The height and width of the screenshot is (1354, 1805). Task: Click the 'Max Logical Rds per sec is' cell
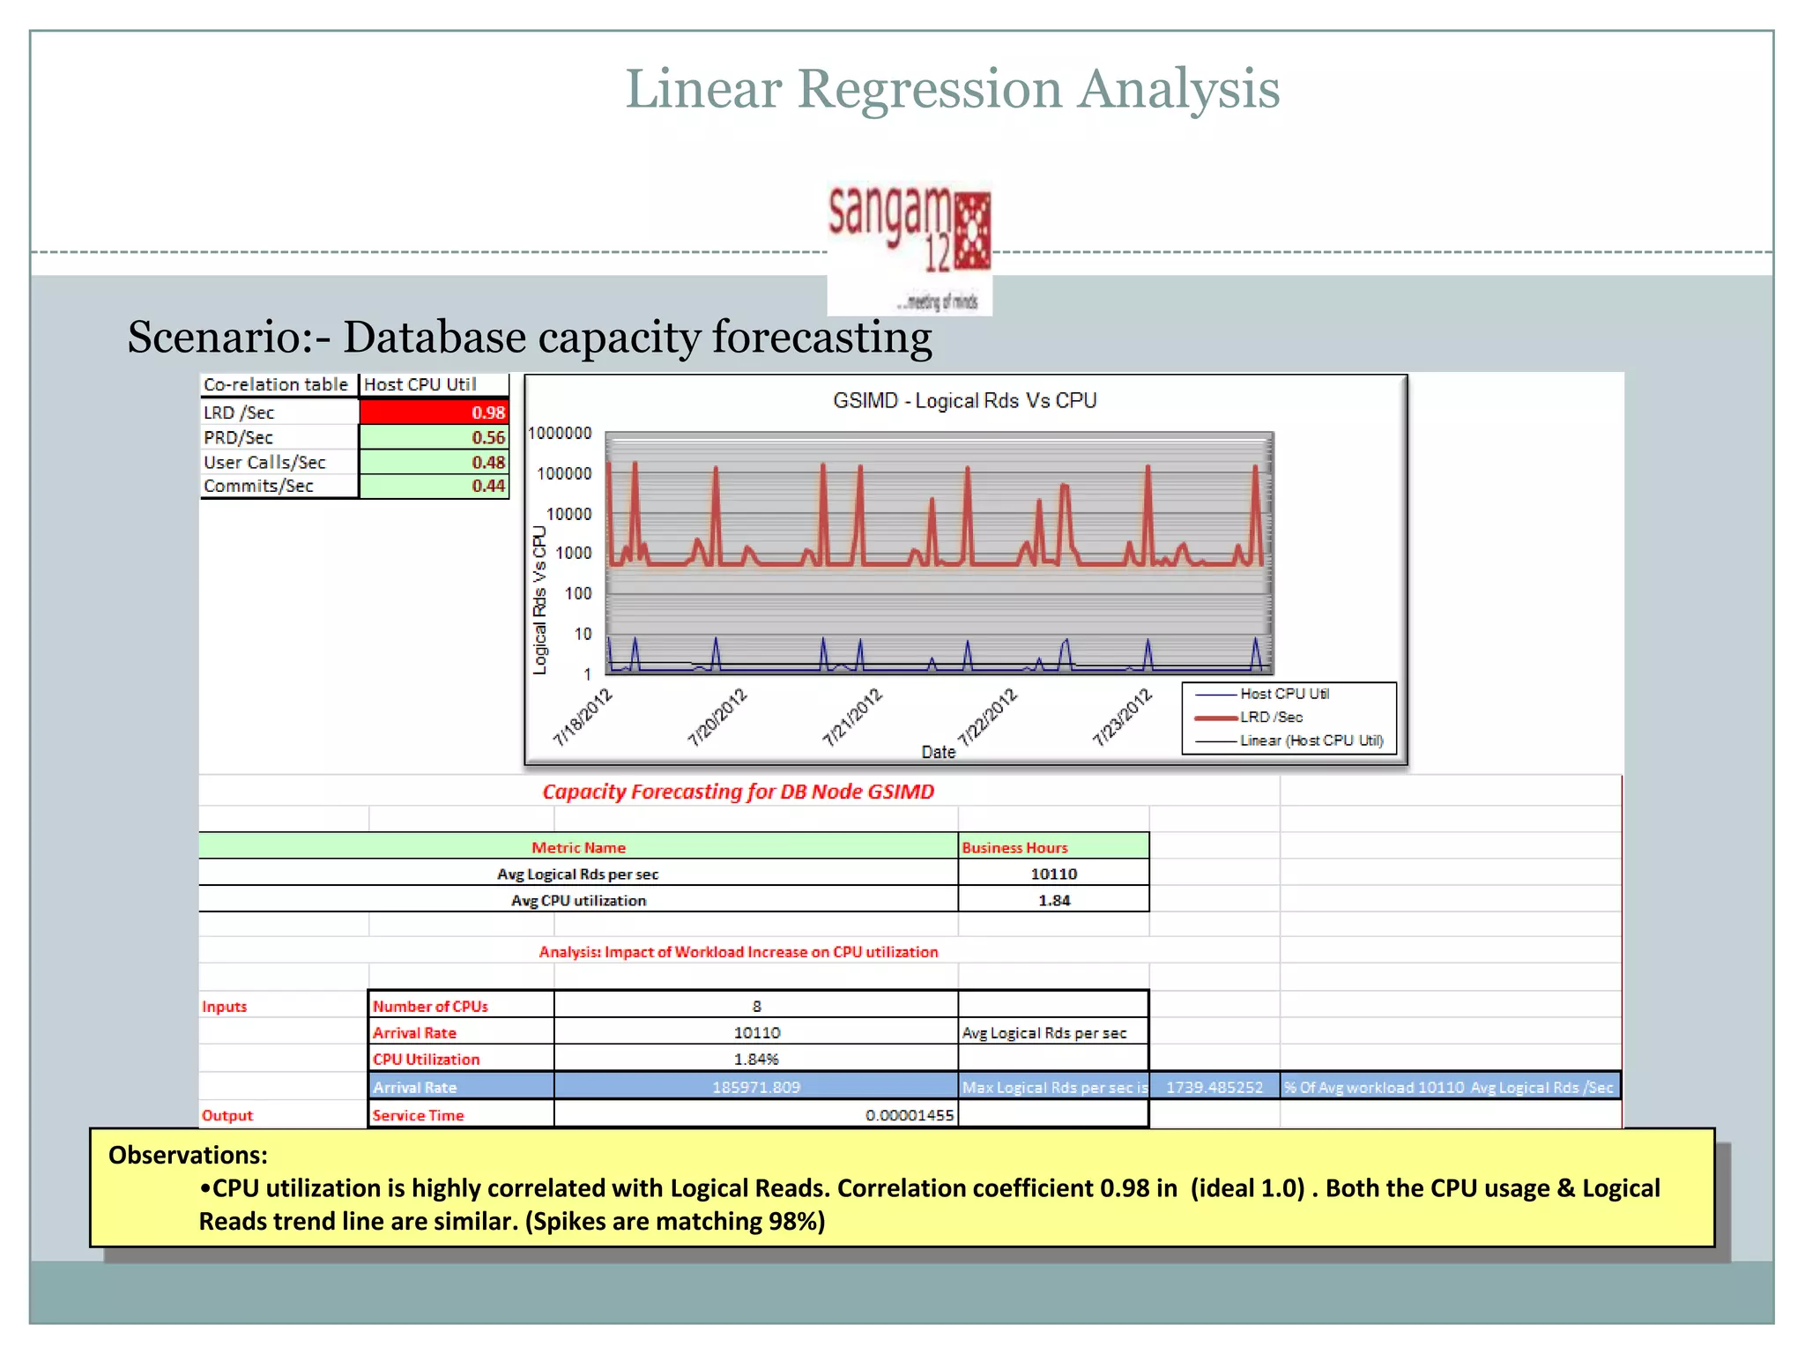(1054, 1087)
